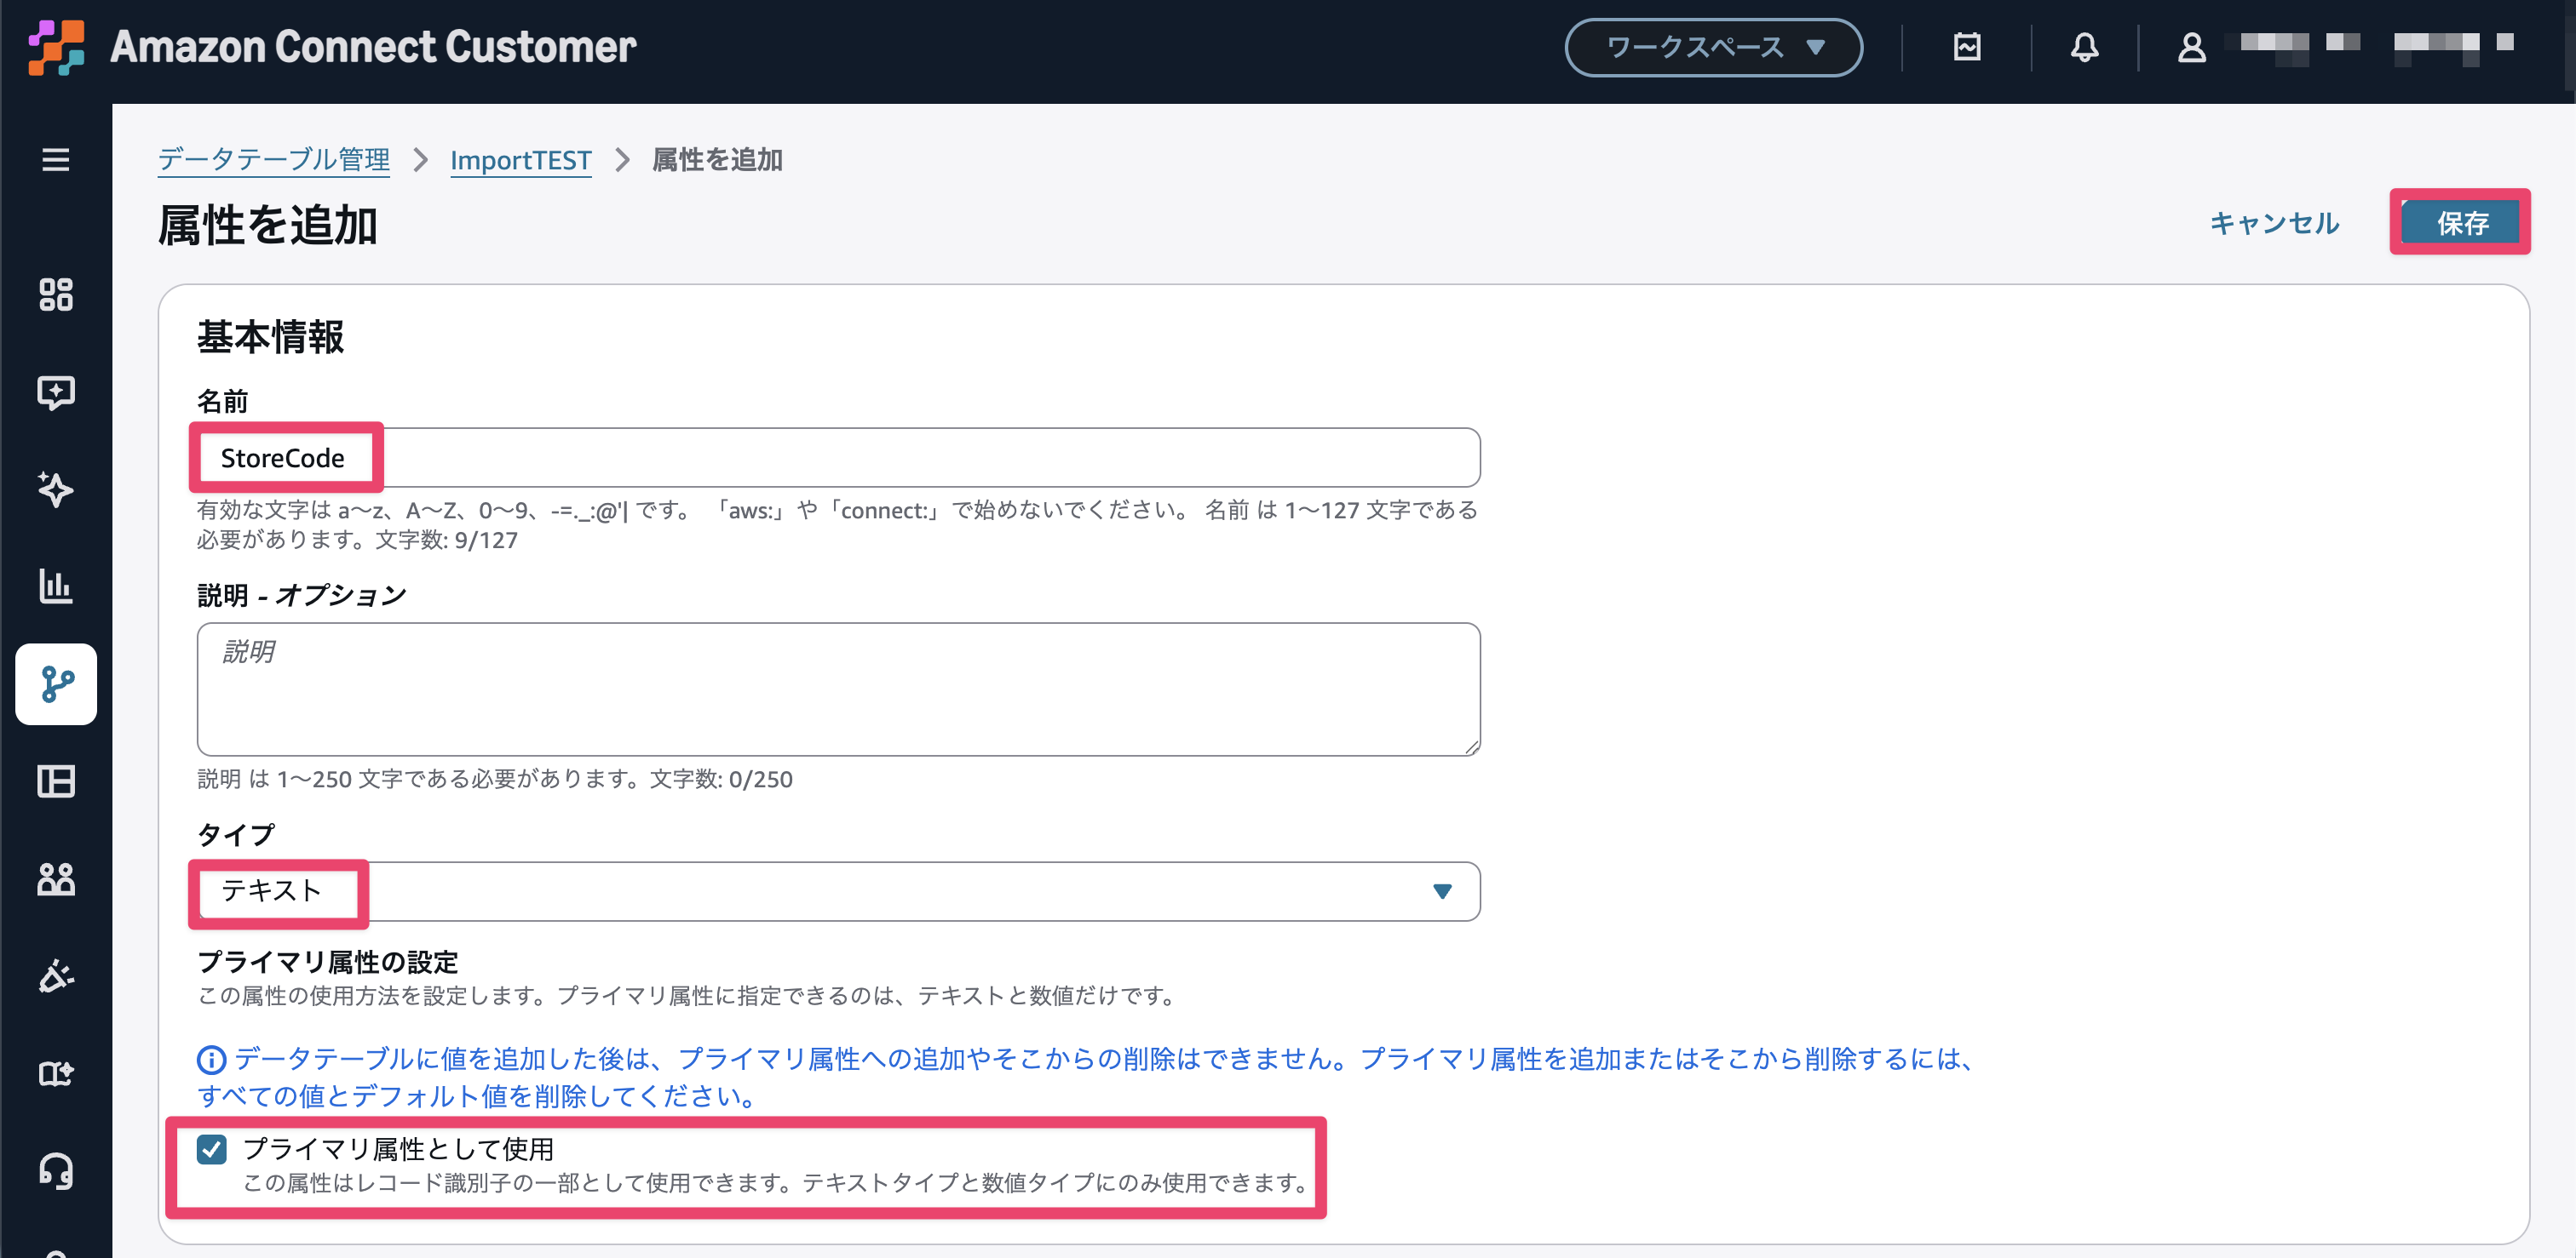Click the 保存 button
The width and height of the screenshot is (2576, 1258).
click(x=2461, y=223)
